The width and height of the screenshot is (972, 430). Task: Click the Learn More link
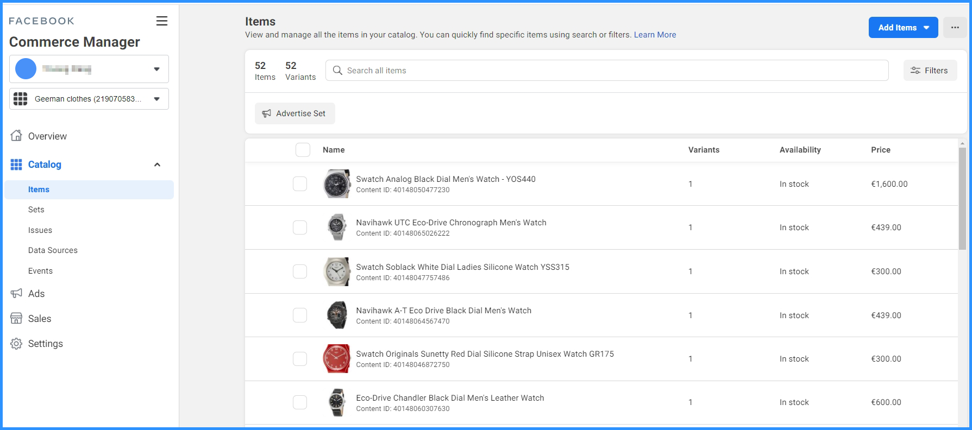[x=655, y=35]
